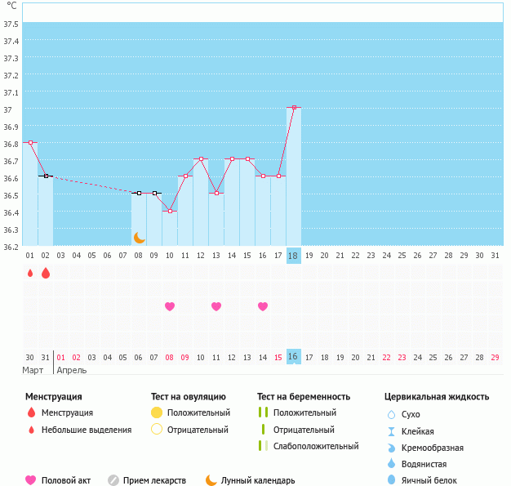Click the Сухо cervical fluid legend icon

click(x=391, y=414)
